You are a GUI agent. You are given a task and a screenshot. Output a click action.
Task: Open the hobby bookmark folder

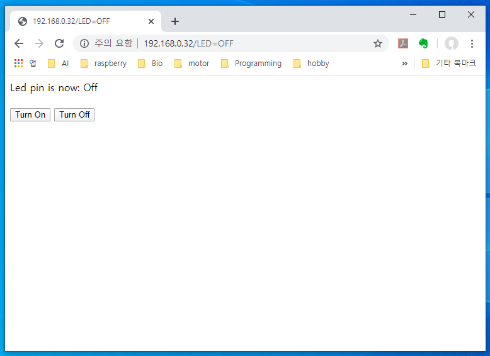[x=311, y=64]
